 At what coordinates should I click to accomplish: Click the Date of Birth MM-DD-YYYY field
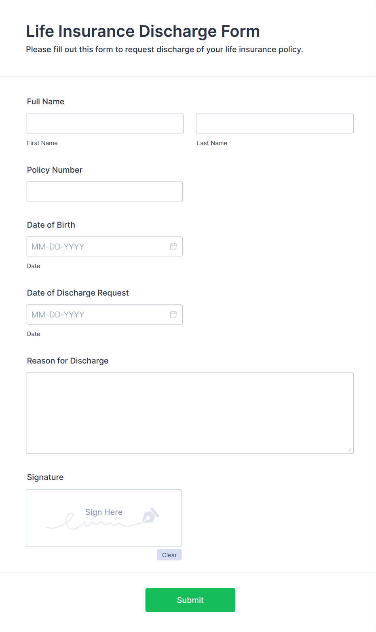pos(93,246)
